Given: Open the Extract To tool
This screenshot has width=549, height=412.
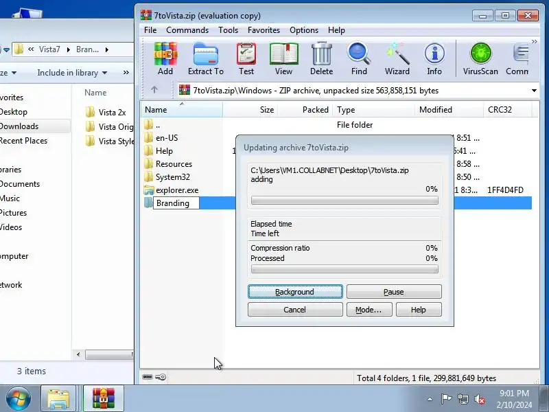Looking at the screenshot, I should 205,58.
